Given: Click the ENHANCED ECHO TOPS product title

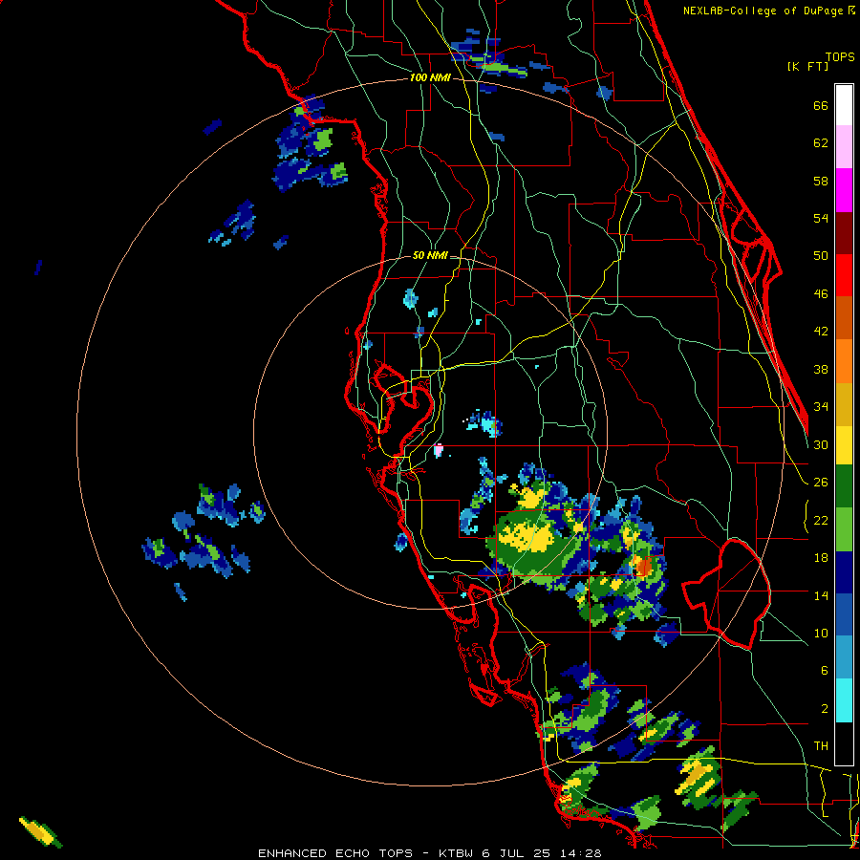Looking at the screenshot, I should pos(335,853).
